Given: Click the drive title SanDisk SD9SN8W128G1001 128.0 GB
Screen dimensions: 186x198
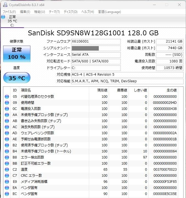Looking at the screenshot, I should click(x=93, y=33).
